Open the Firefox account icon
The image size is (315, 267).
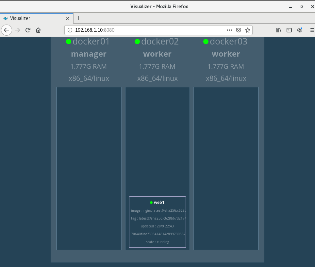pyautogui.click(x=300, y=30)
